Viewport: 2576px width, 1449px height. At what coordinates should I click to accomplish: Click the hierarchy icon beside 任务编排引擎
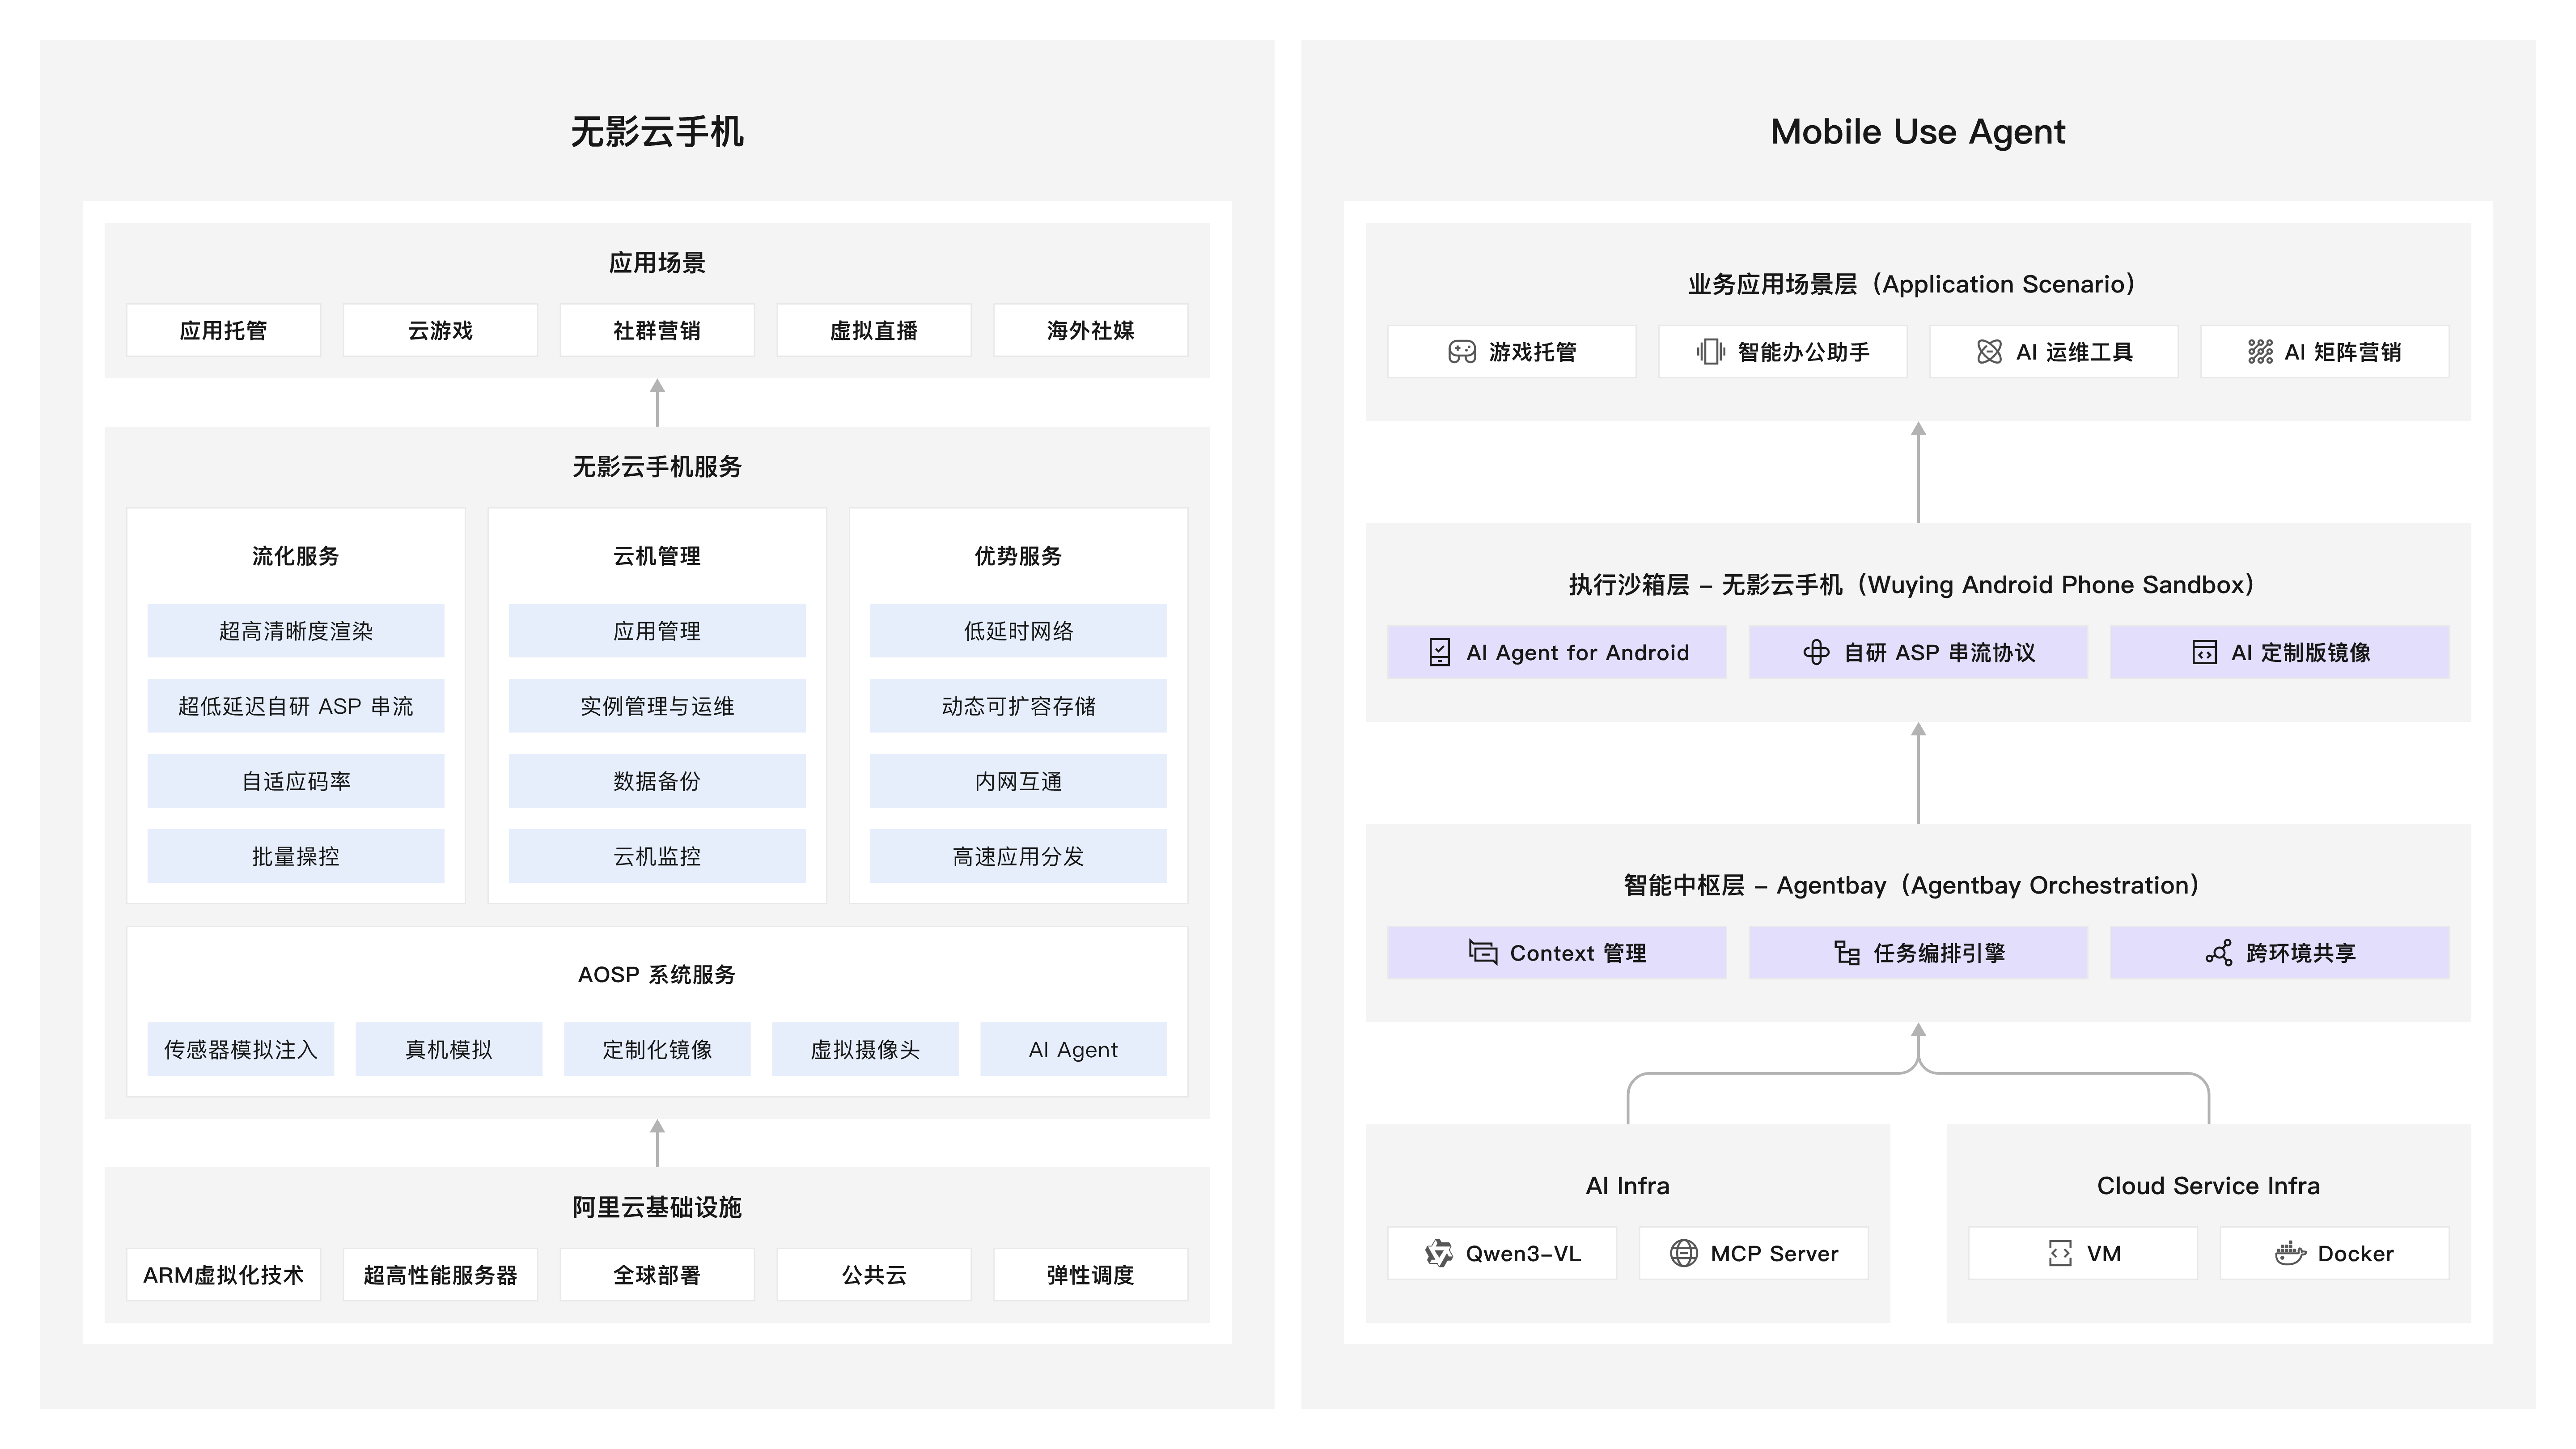click(1847, 953)
